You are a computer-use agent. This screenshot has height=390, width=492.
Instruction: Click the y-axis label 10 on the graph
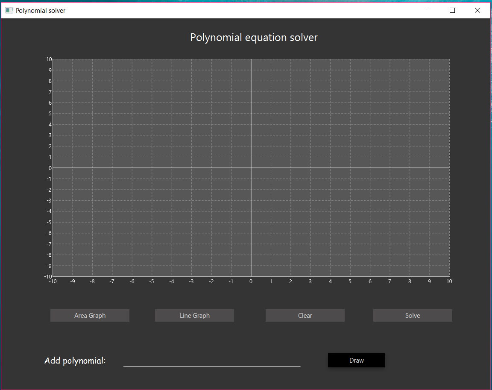[49, 59]
